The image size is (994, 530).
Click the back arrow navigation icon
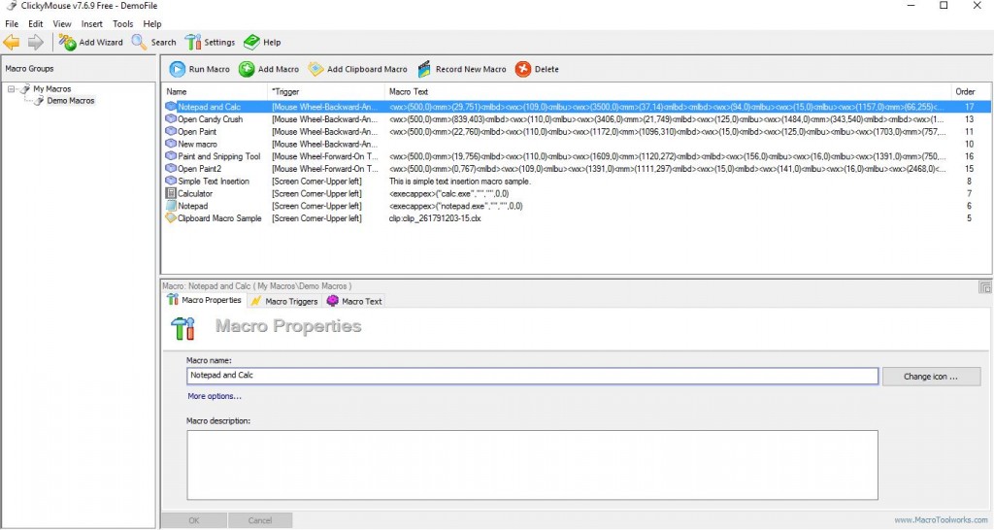click(x=12, y=43)
